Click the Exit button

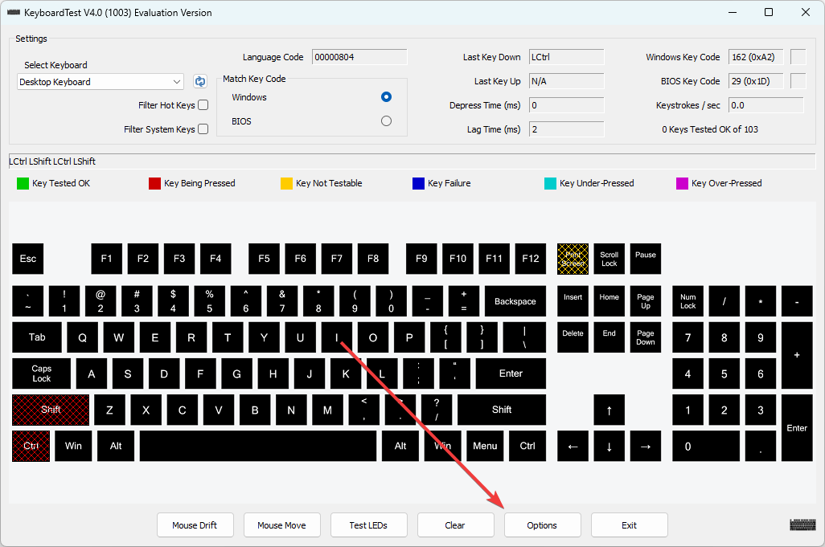pos(629,525)
